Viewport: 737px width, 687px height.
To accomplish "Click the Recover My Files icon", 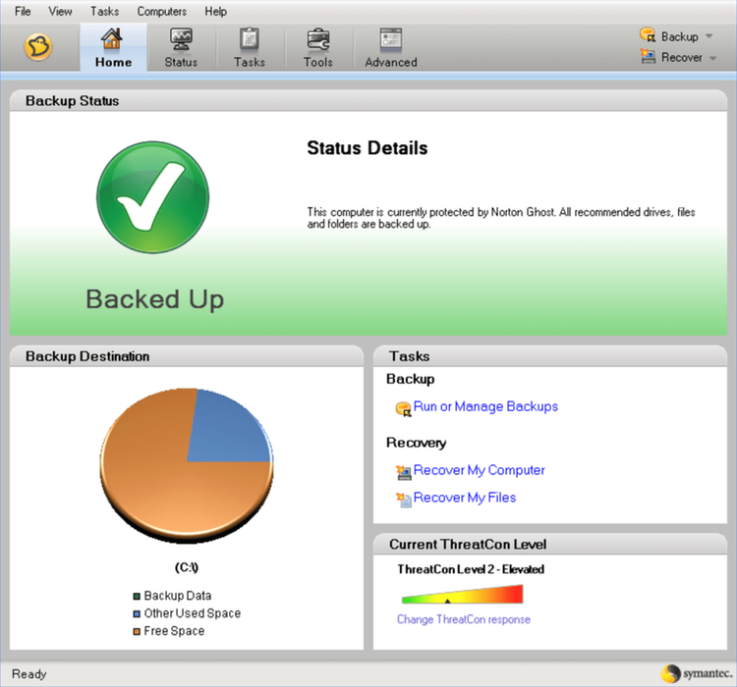I will 403,500.
